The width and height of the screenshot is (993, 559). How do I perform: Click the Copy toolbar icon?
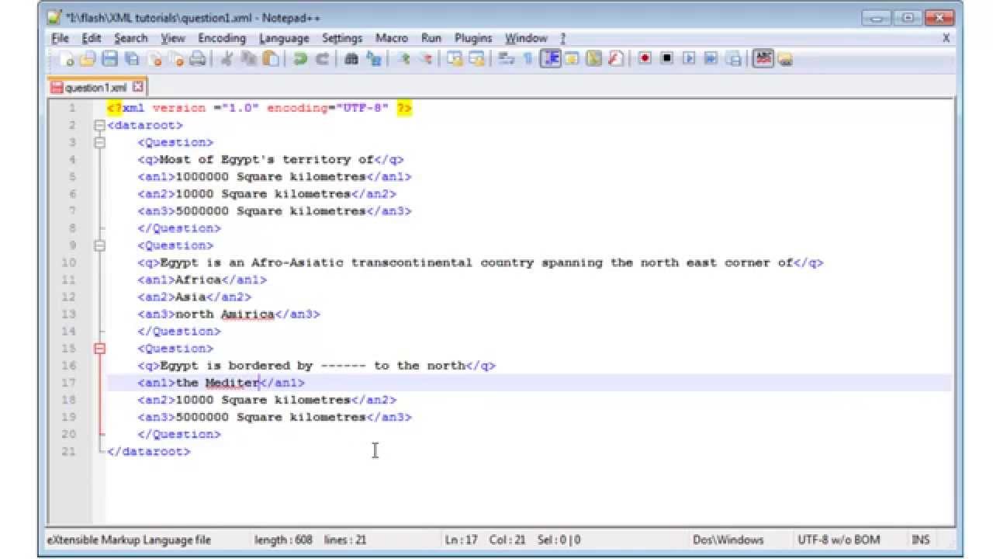coord(248,59)
